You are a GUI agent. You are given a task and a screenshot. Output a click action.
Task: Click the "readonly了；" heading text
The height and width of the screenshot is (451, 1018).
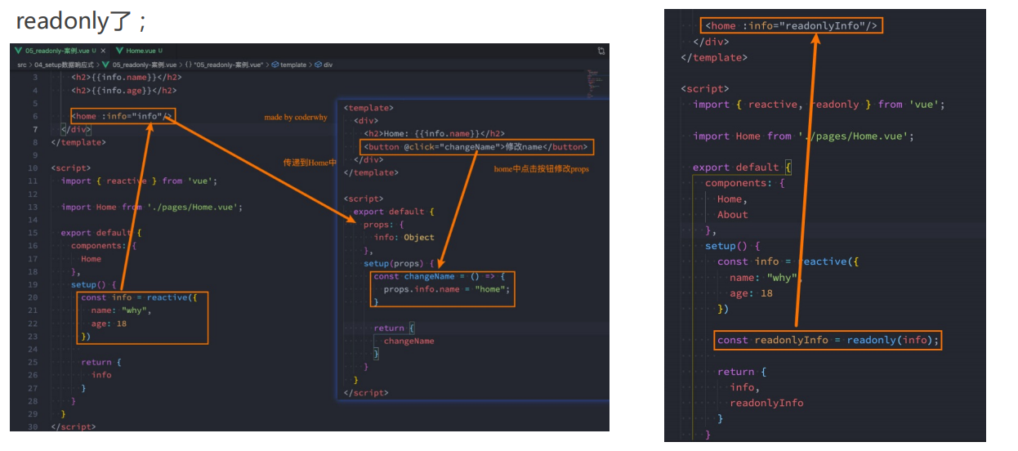81,20
